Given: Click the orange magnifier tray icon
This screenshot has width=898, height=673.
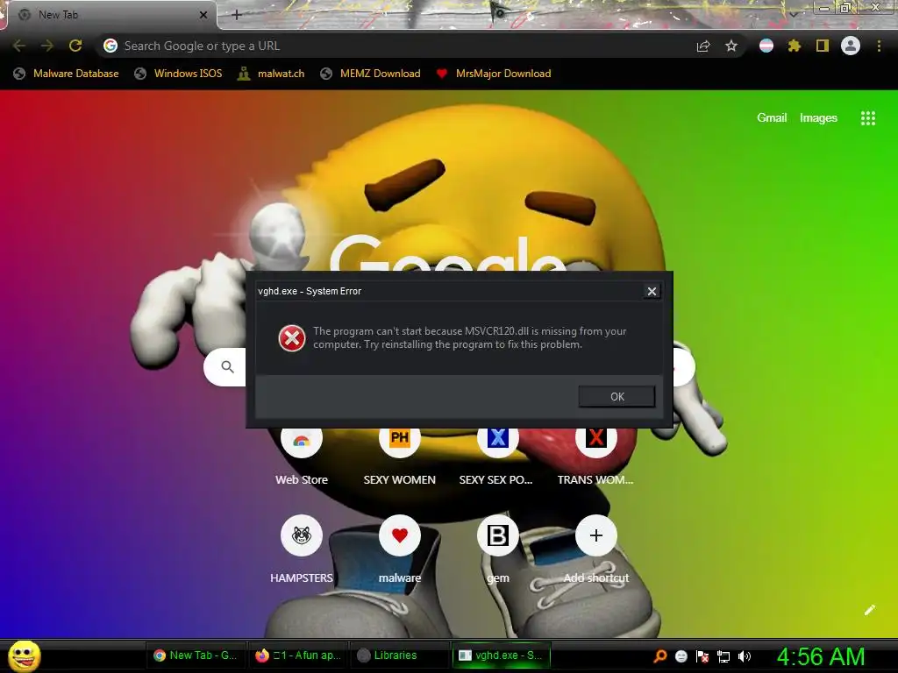Looking at the screenshot, I should [660, 655].
